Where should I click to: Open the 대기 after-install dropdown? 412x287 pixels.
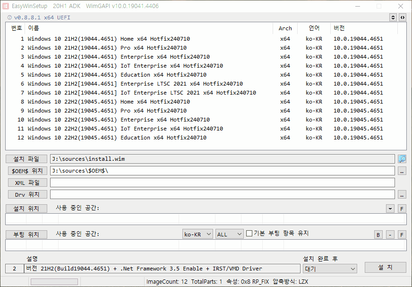click(x=330, y=269)
